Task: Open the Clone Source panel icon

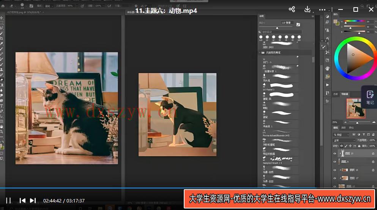Action: (x=327, y=30)
